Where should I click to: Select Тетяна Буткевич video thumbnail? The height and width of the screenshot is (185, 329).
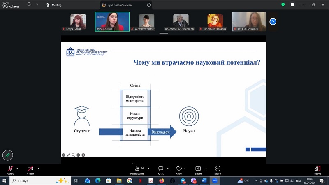249,22
